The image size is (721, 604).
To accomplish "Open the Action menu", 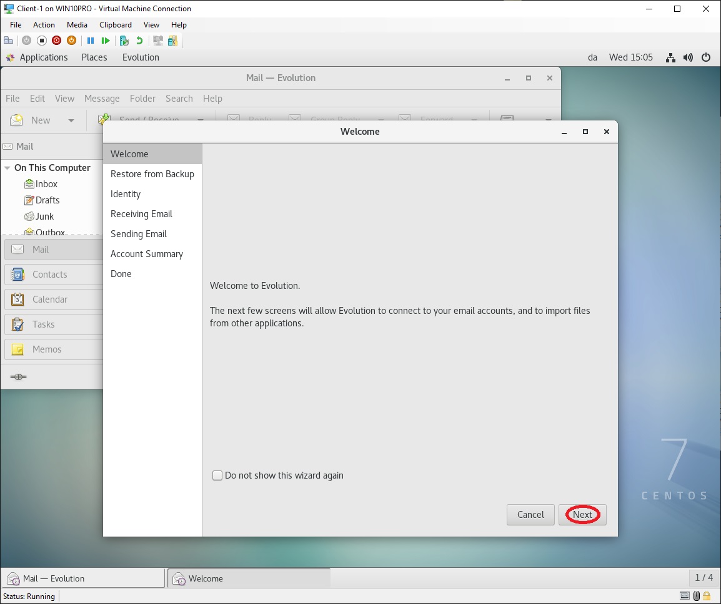I will [44, 25].
